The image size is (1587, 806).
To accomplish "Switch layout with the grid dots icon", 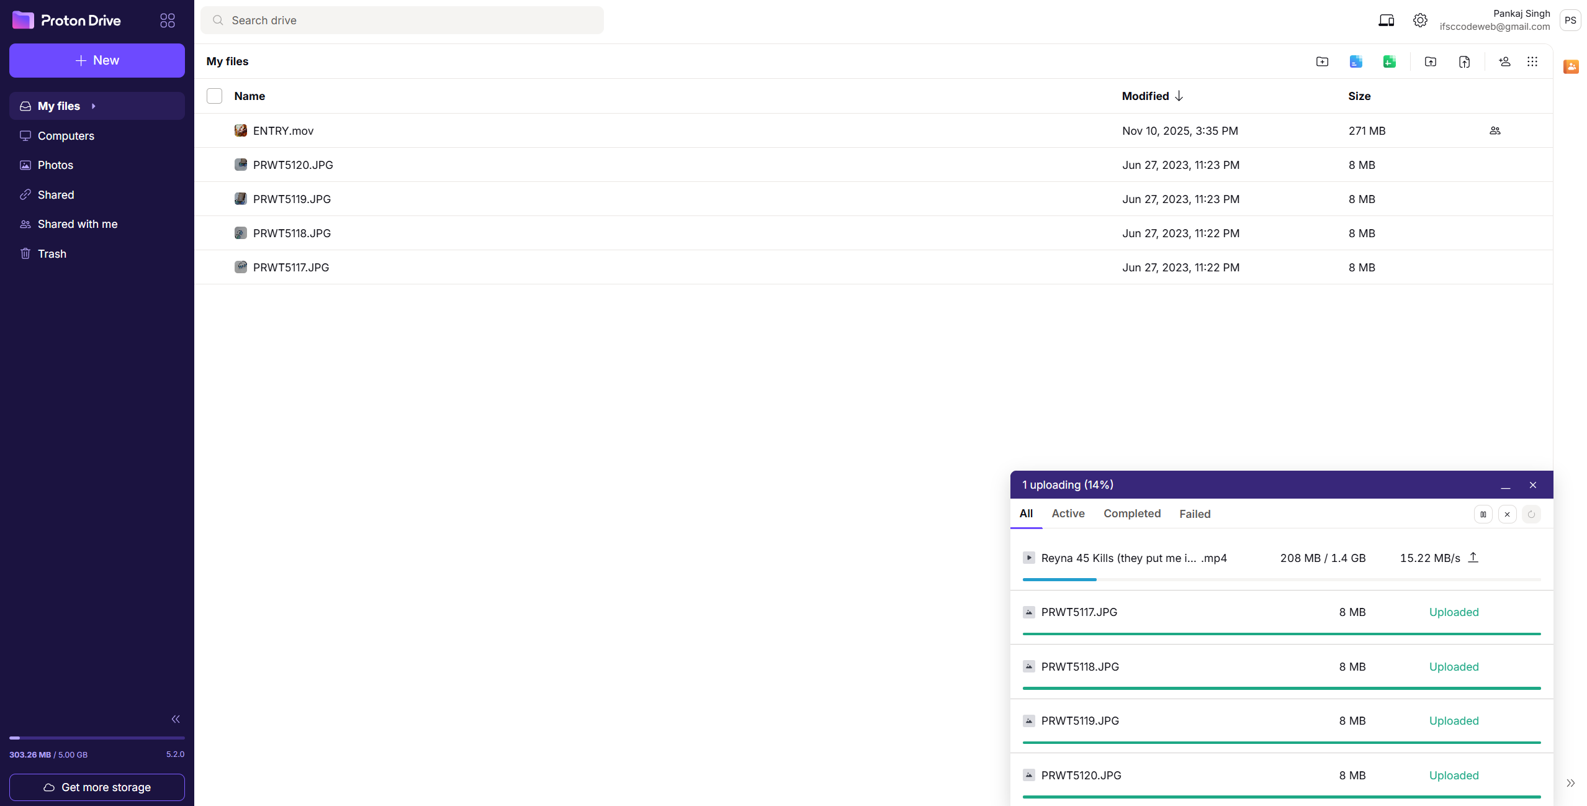I will pyautogui.click(x=1532, y=61).
